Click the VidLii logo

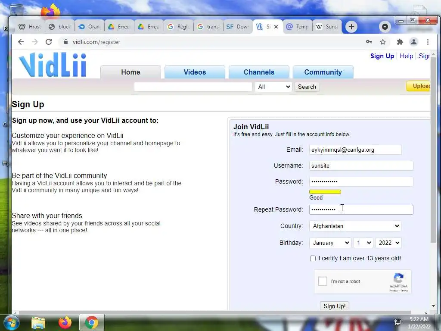click(x=53, y=65)
